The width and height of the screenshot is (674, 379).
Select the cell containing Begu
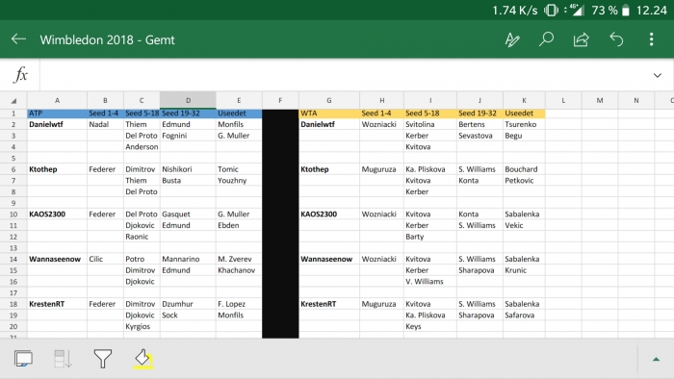pyautogui.click(x=524, y=136)
